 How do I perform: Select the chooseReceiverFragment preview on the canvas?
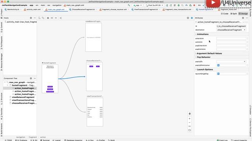click(x=94, y=77)
